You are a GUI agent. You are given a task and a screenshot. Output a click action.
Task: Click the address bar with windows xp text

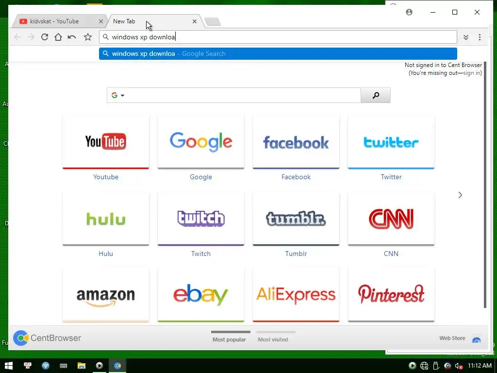[x=278, y=37]
